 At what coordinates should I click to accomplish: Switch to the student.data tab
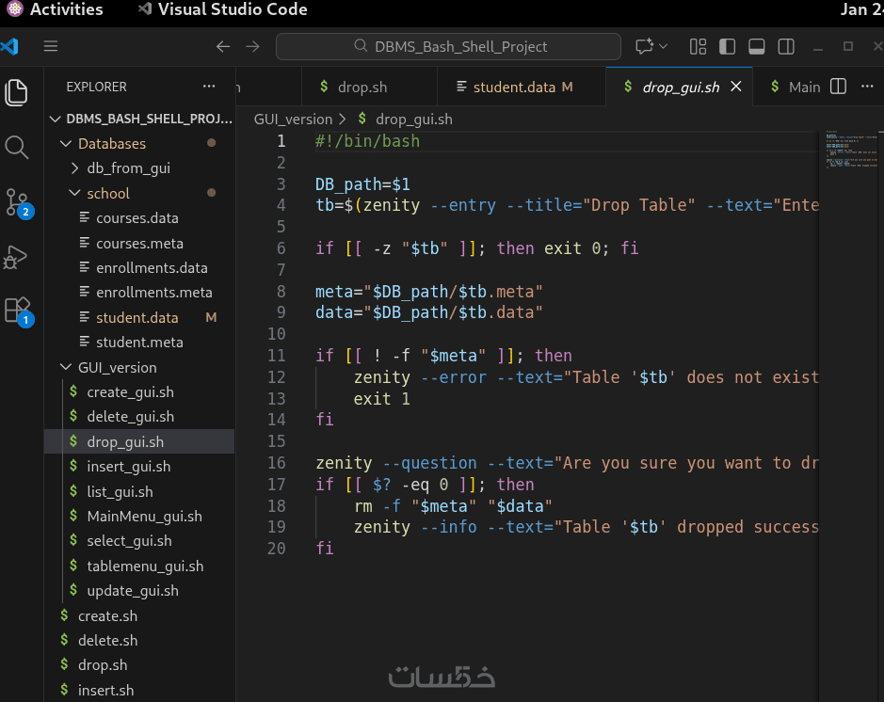coord(514,87)
